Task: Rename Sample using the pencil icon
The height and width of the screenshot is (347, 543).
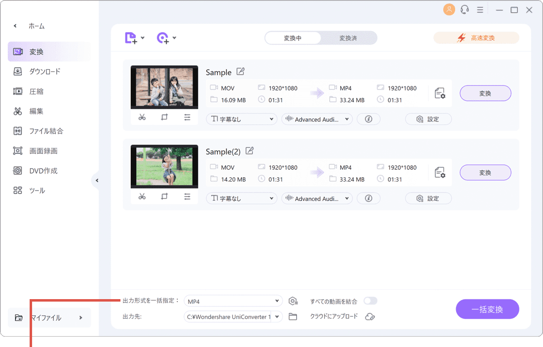Action: point(240,72)
